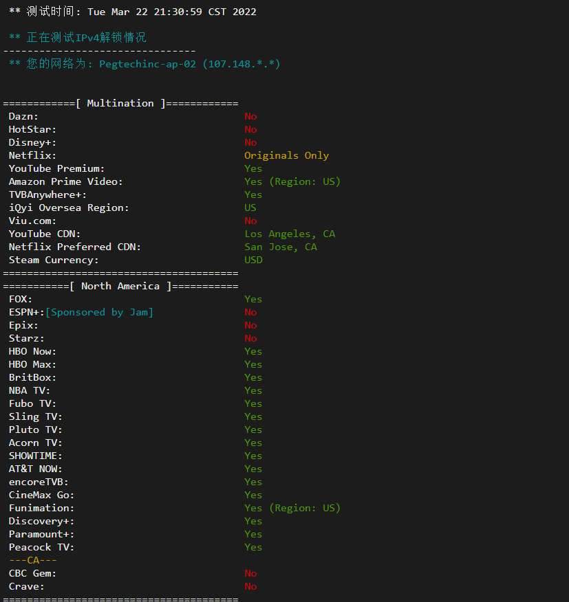Image resolution: width=569 pixels, height=602 pixels.
Task: Click the '---CA---' subsection divider
Action: tap(33, 560)
